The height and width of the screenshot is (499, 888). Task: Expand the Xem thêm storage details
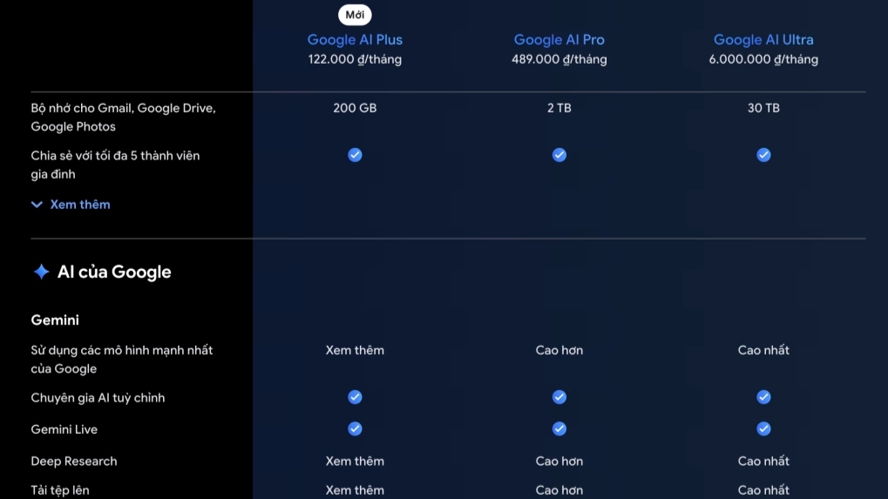pyautogui.click(x=79, y=205)
